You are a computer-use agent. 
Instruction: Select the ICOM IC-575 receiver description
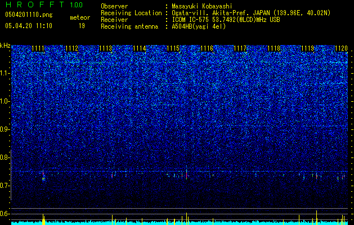click(x=226, y=20)
